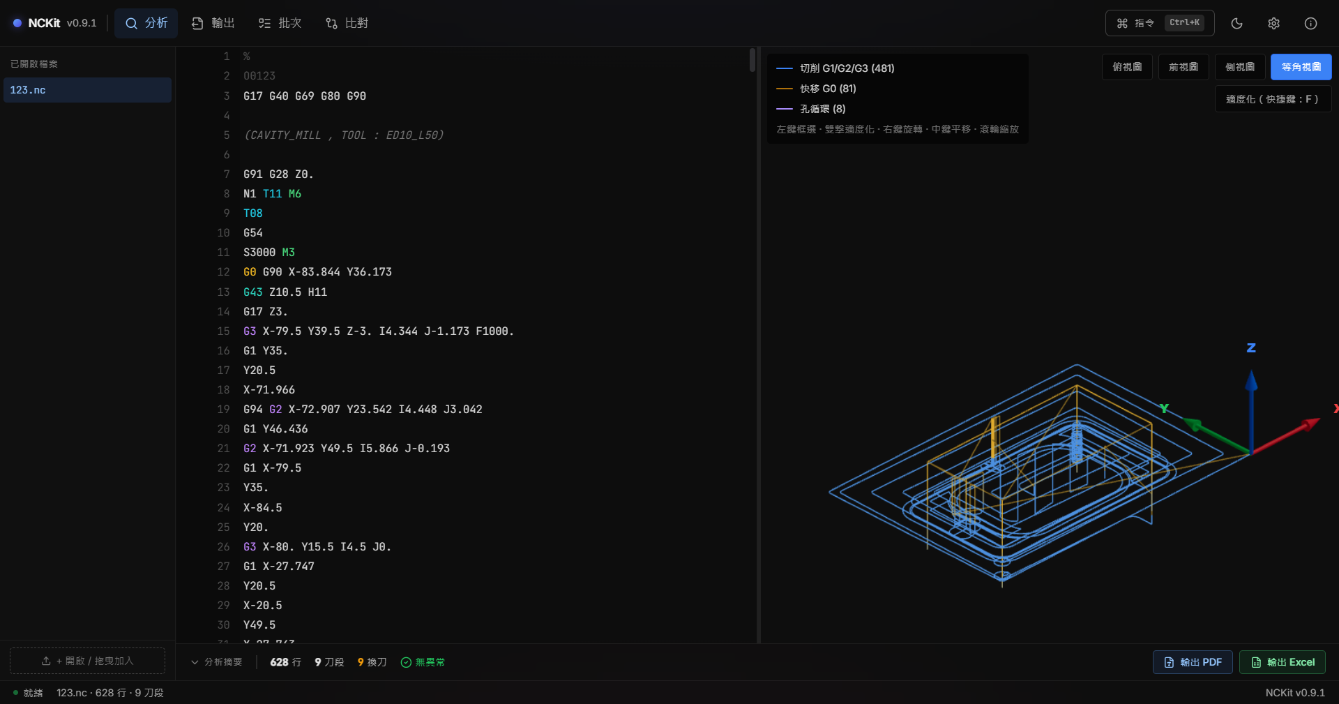The image size is (1339, 704).
Task: Open the 指令 command palette button
Action: click(x=1160, y=23)
